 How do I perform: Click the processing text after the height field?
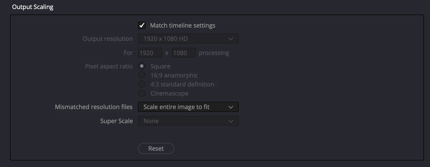click(214, 53)
